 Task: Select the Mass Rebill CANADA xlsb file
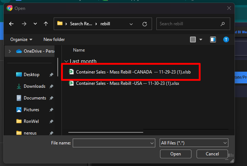[x=133, y=72]
